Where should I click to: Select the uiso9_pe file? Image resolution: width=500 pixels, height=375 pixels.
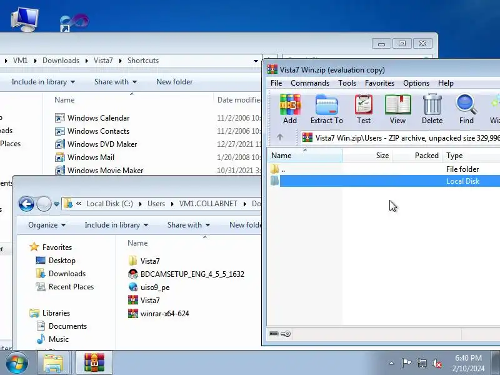coord(149,287)
